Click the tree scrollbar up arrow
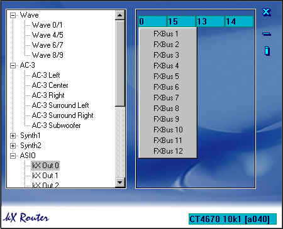283x229 pixels. point(120,15)
